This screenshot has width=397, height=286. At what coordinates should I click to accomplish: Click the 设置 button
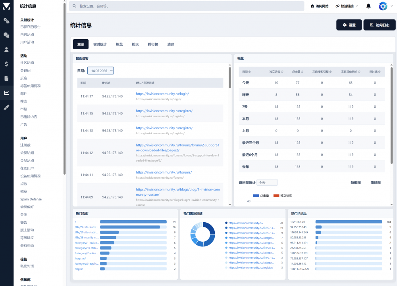click(349, 25)
